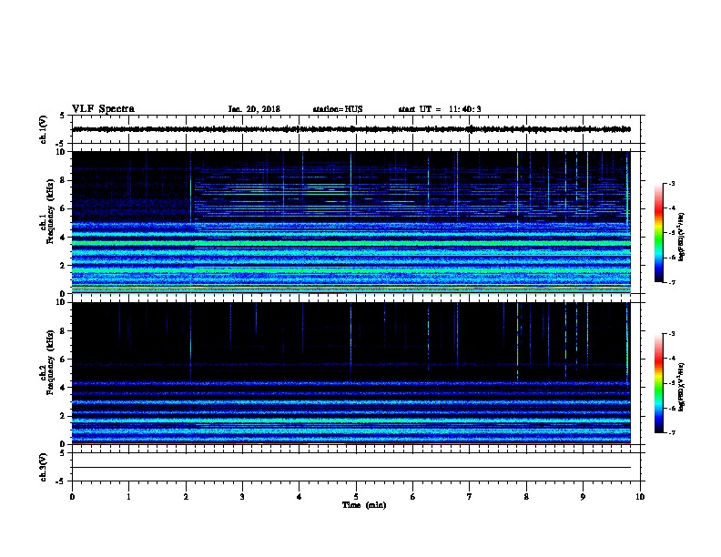Click the ch.2 frequency tick label "8"
The image size is (721, 557).
(x=62, y=331)
